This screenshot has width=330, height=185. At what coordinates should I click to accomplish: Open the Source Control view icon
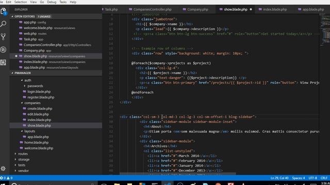[x=4, y=36]
